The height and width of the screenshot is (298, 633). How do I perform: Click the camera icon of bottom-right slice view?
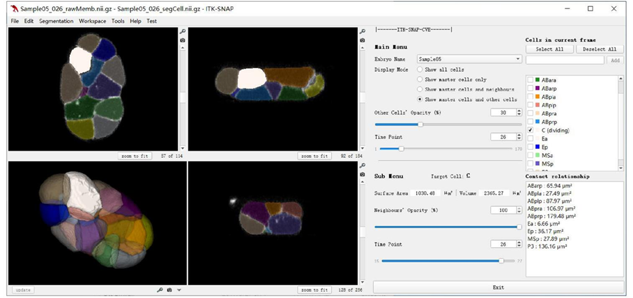(362, 175)
